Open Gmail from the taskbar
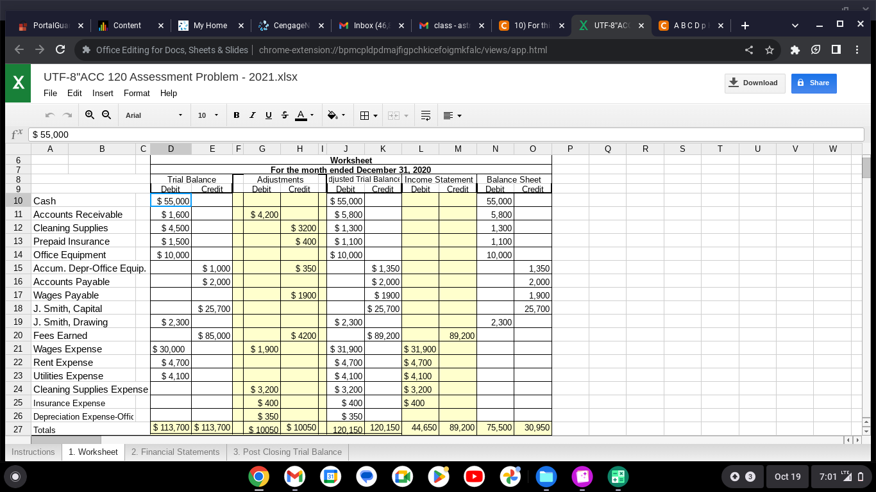The height and width of the screenshot is (492, 876). [294, 476]
